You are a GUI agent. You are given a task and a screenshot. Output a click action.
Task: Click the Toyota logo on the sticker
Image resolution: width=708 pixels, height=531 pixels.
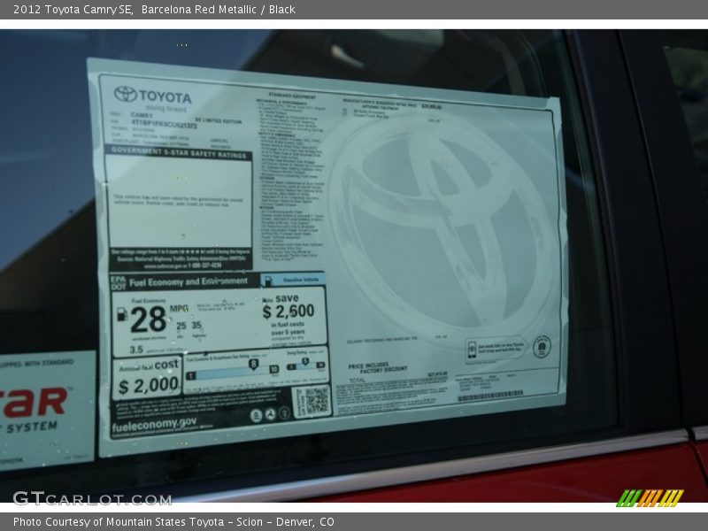(x=126, y=94)
